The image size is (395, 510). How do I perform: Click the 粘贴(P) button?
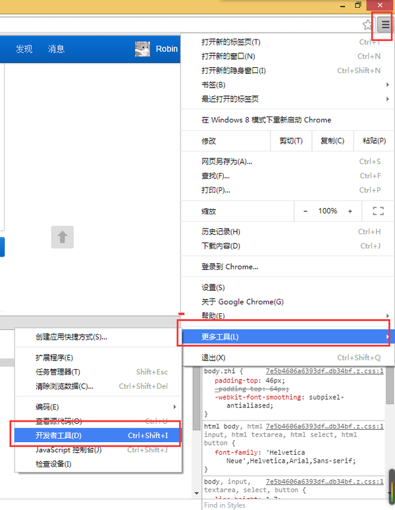click(x=374, y=141)
